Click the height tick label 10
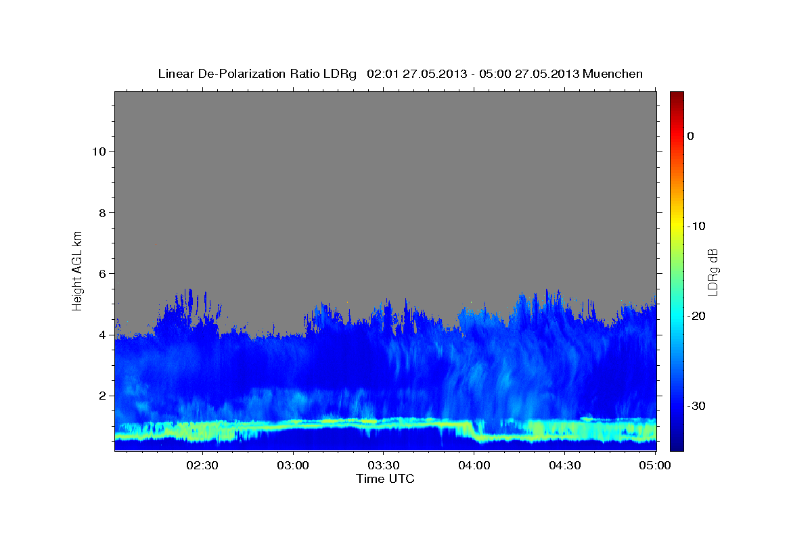Image resolution: width=812 pixels, height=541 pixels. 99,151
